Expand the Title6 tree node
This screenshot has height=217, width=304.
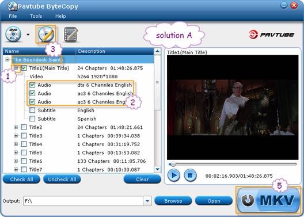point(16,161)
